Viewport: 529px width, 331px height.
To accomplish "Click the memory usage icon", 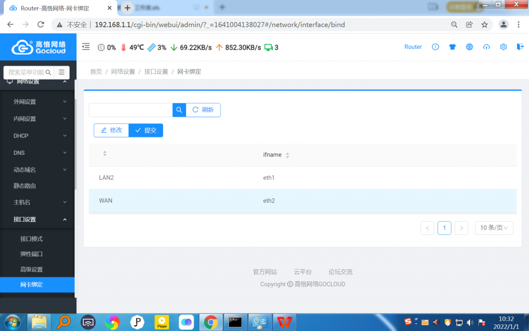I will [151, 48].
